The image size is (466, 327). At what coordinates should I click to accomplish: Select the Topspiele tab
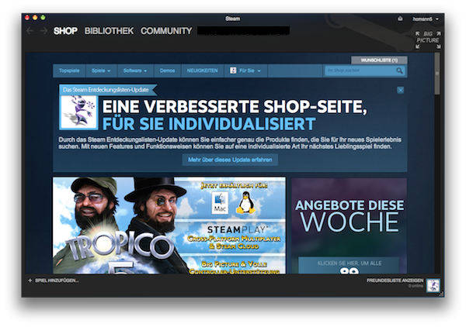69,71
